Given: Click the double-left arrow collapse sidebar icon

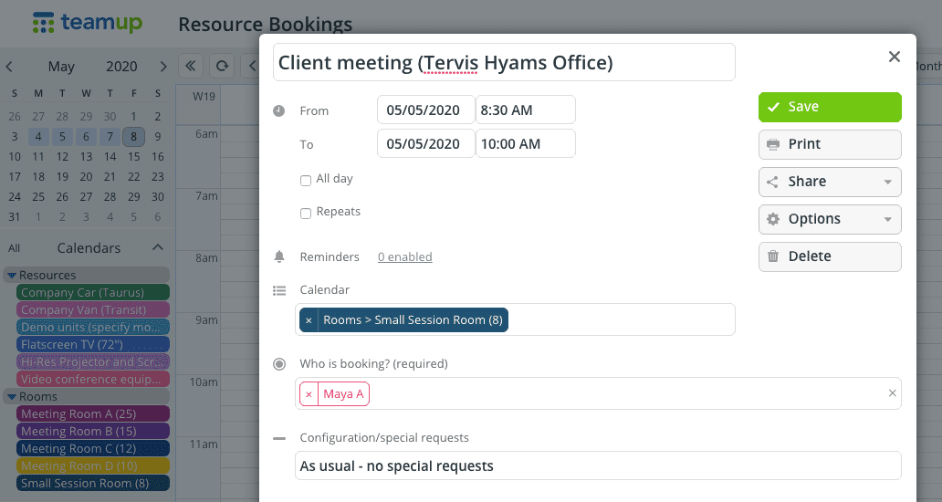Looking at the screenshot, I should tap(191, 66).
